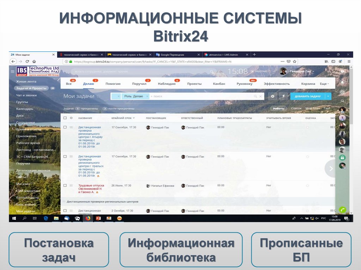Switch to the 'Все' tasks tab

69,84
